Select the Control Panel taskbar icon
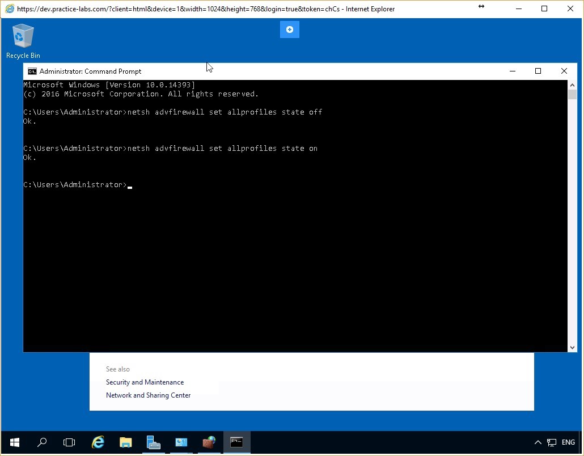584x456 pixels. click(181, 442)
